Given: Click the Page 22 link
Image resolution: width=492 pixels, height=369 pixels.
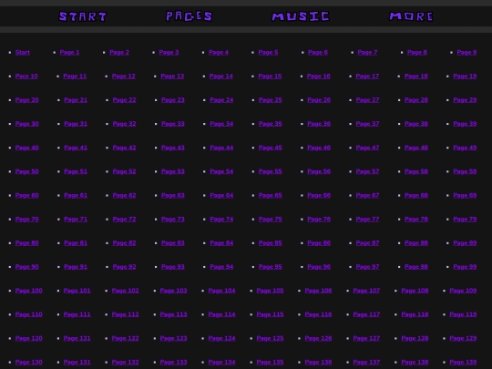Looking at the screenshot, I should tap(125, 100).
